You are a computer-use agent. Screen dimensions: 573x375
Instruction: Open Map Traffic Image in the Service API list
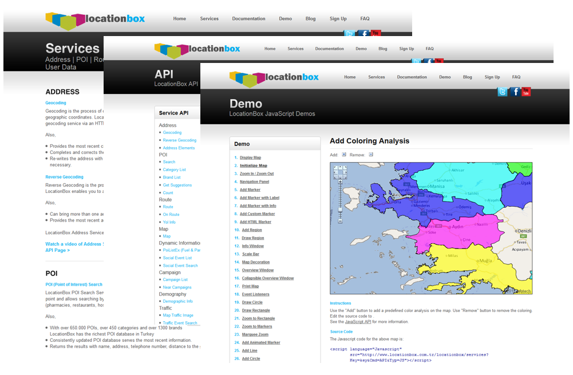(x=178, y=315)
